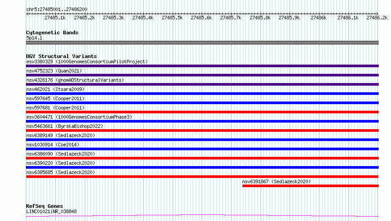Click the 27485.8k ruler label
The height and width of the screenshot is (221, 391).
pyautogui.click(x=260, y=18)
